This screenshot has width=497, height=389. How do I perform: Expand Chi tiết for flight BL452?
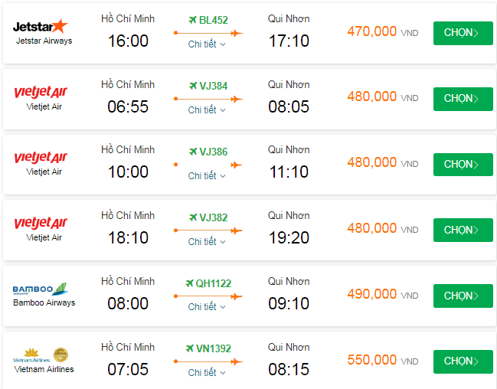click(207, 44)
